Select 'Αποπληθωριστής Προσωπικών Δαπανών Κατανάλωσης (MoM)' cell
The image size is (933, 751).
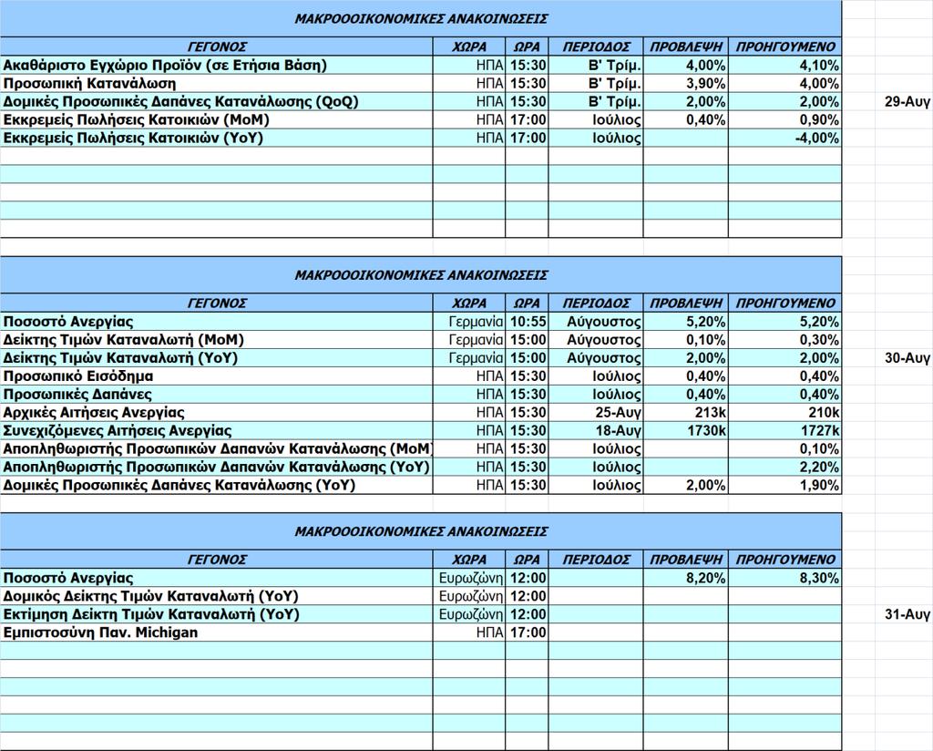217,448
